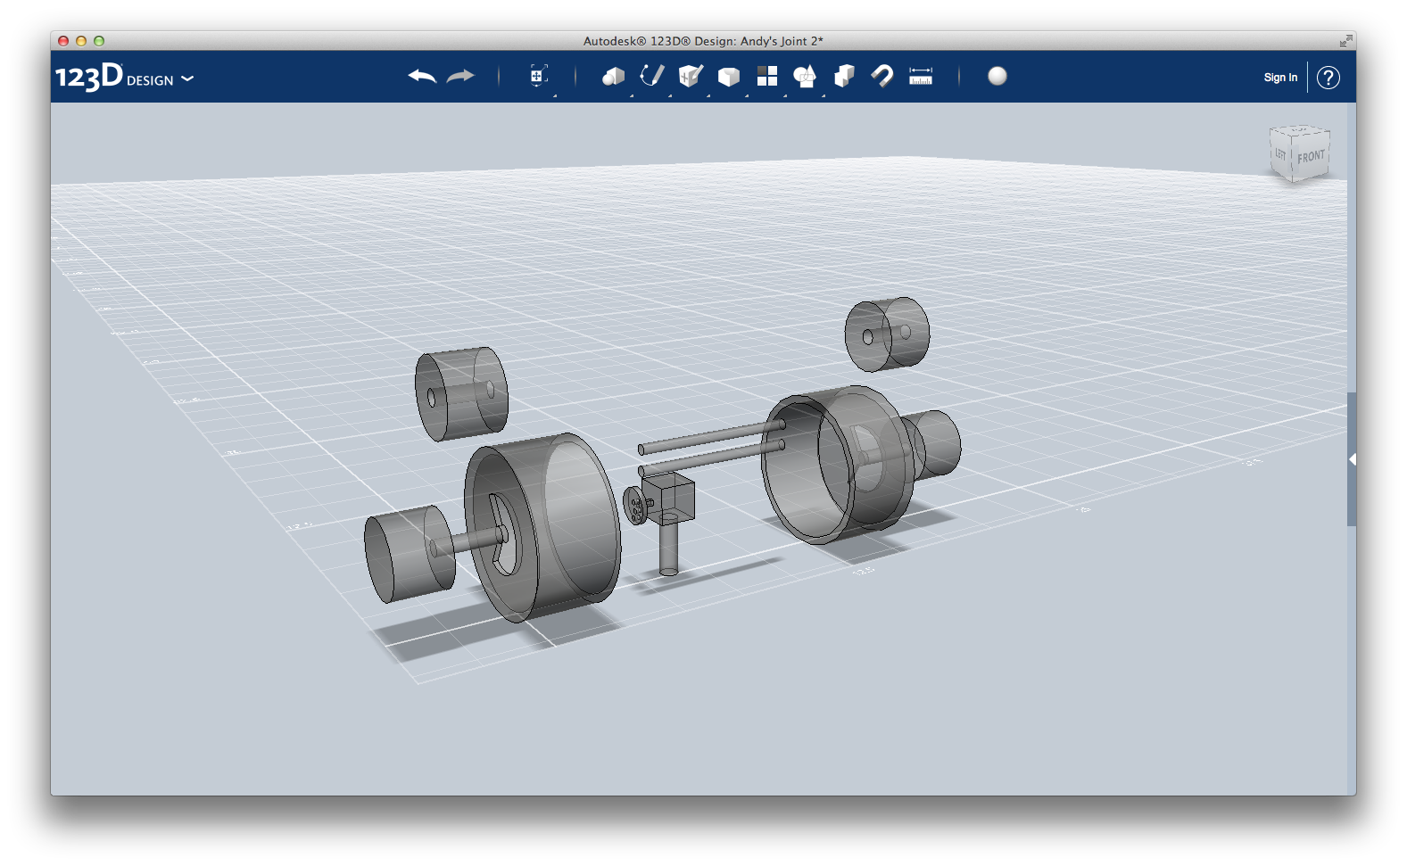Open the Combine tool menu
Viewport: 1407px width, 866px height.
[x=844, y=77]
